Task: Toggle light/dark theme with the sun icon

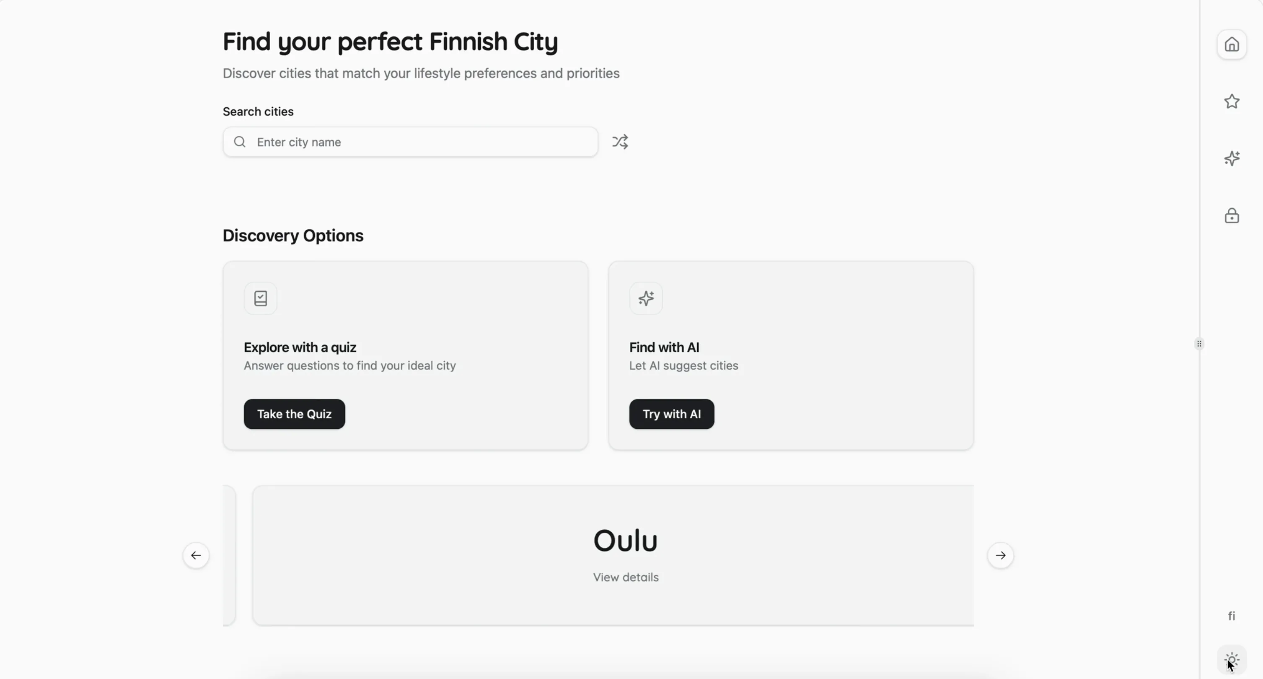Action: 1232,659
